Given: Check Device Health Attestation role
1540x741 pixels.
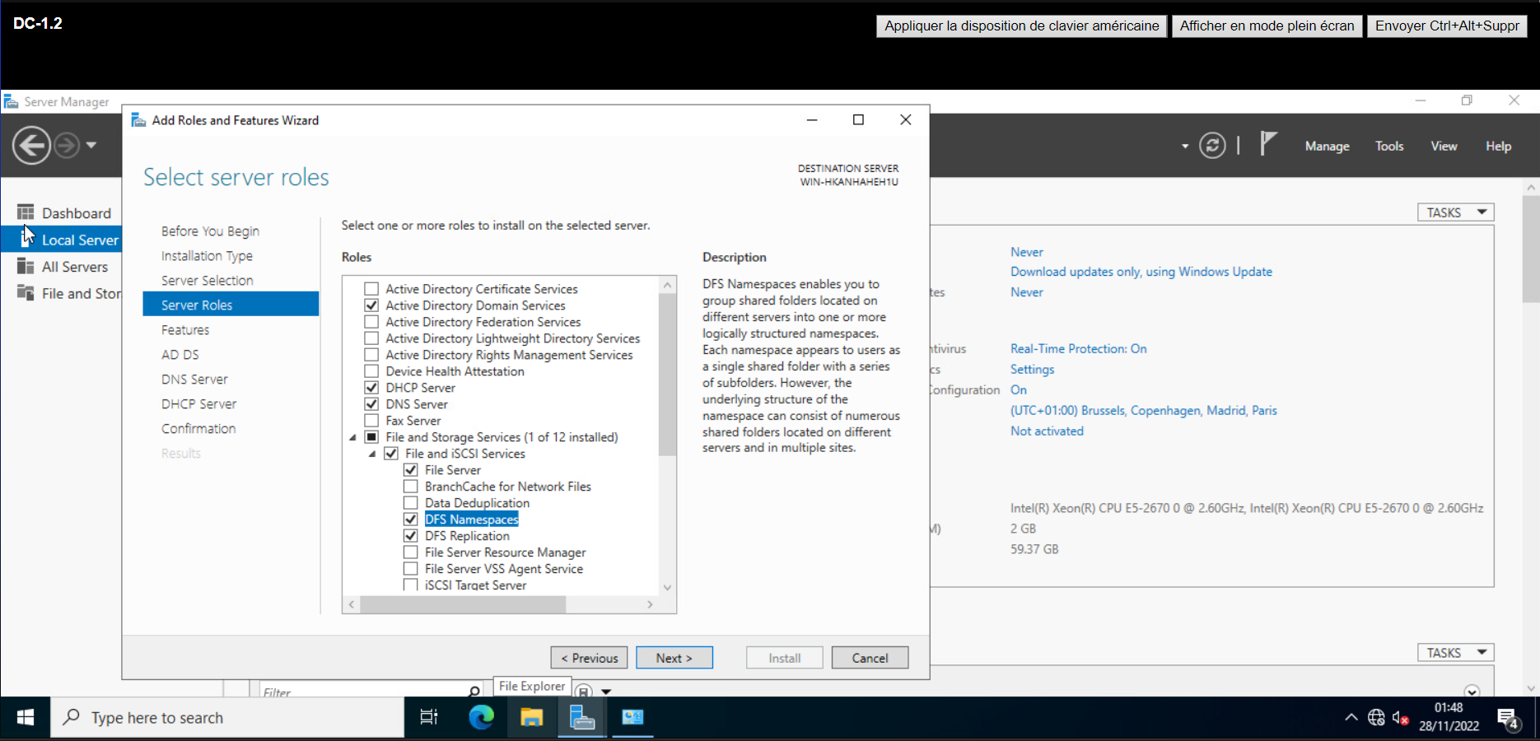Looking at the screenshot, I should tap(371, 371).
